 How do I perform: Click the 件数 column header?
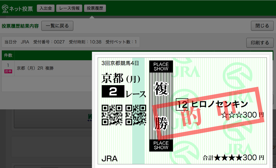pyautogui.click(x=8, y=55)
